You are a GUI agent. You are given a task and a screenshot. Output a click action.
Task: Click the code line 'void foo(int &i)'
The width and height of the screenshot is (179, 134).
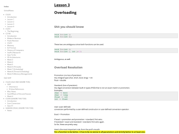[63, 37]
